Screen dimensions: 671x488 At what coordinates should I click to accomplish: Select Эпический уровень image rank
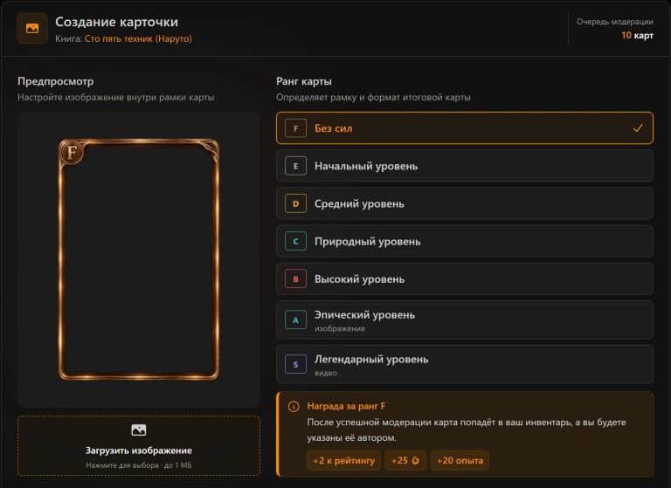[465, 320]
